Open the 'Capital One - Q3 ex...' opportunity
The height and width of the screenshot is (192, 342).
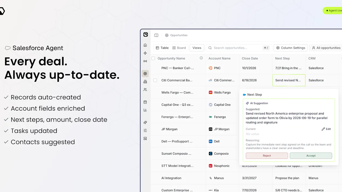(x=177, y=105)
